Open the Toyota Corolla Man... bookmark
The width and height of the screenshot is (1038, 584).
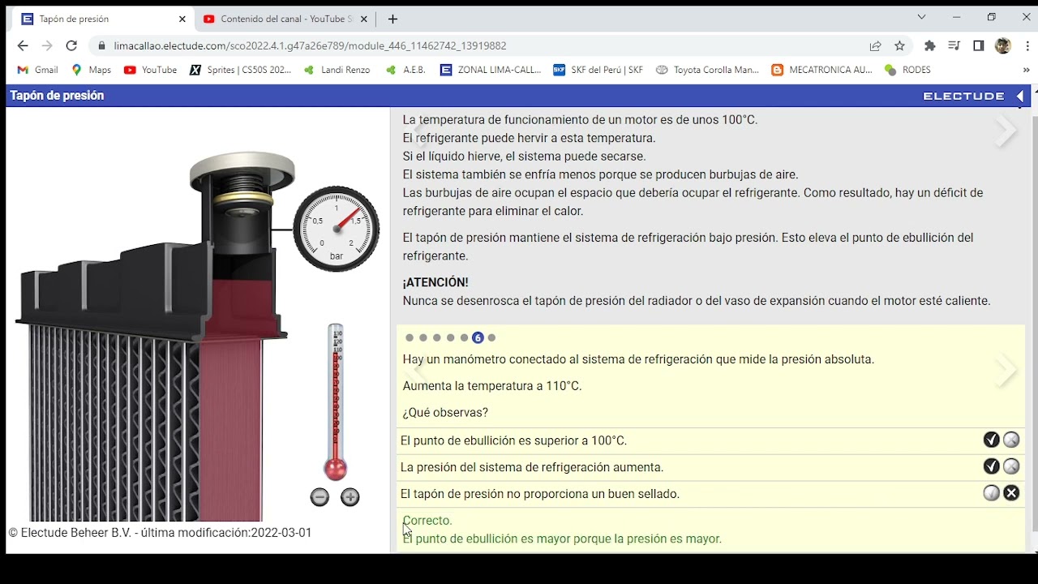(707, 70)
